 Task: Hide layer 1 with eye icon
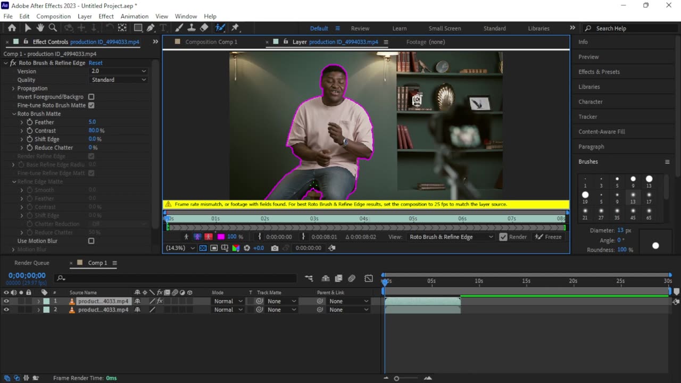(x=6, y=301)
